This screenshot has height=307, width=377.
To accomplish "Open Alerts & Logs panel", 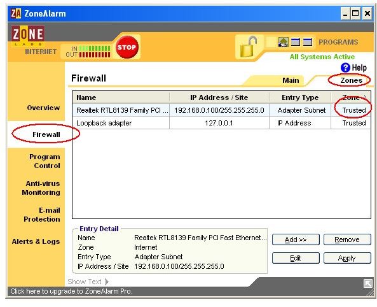I will 36,241.
